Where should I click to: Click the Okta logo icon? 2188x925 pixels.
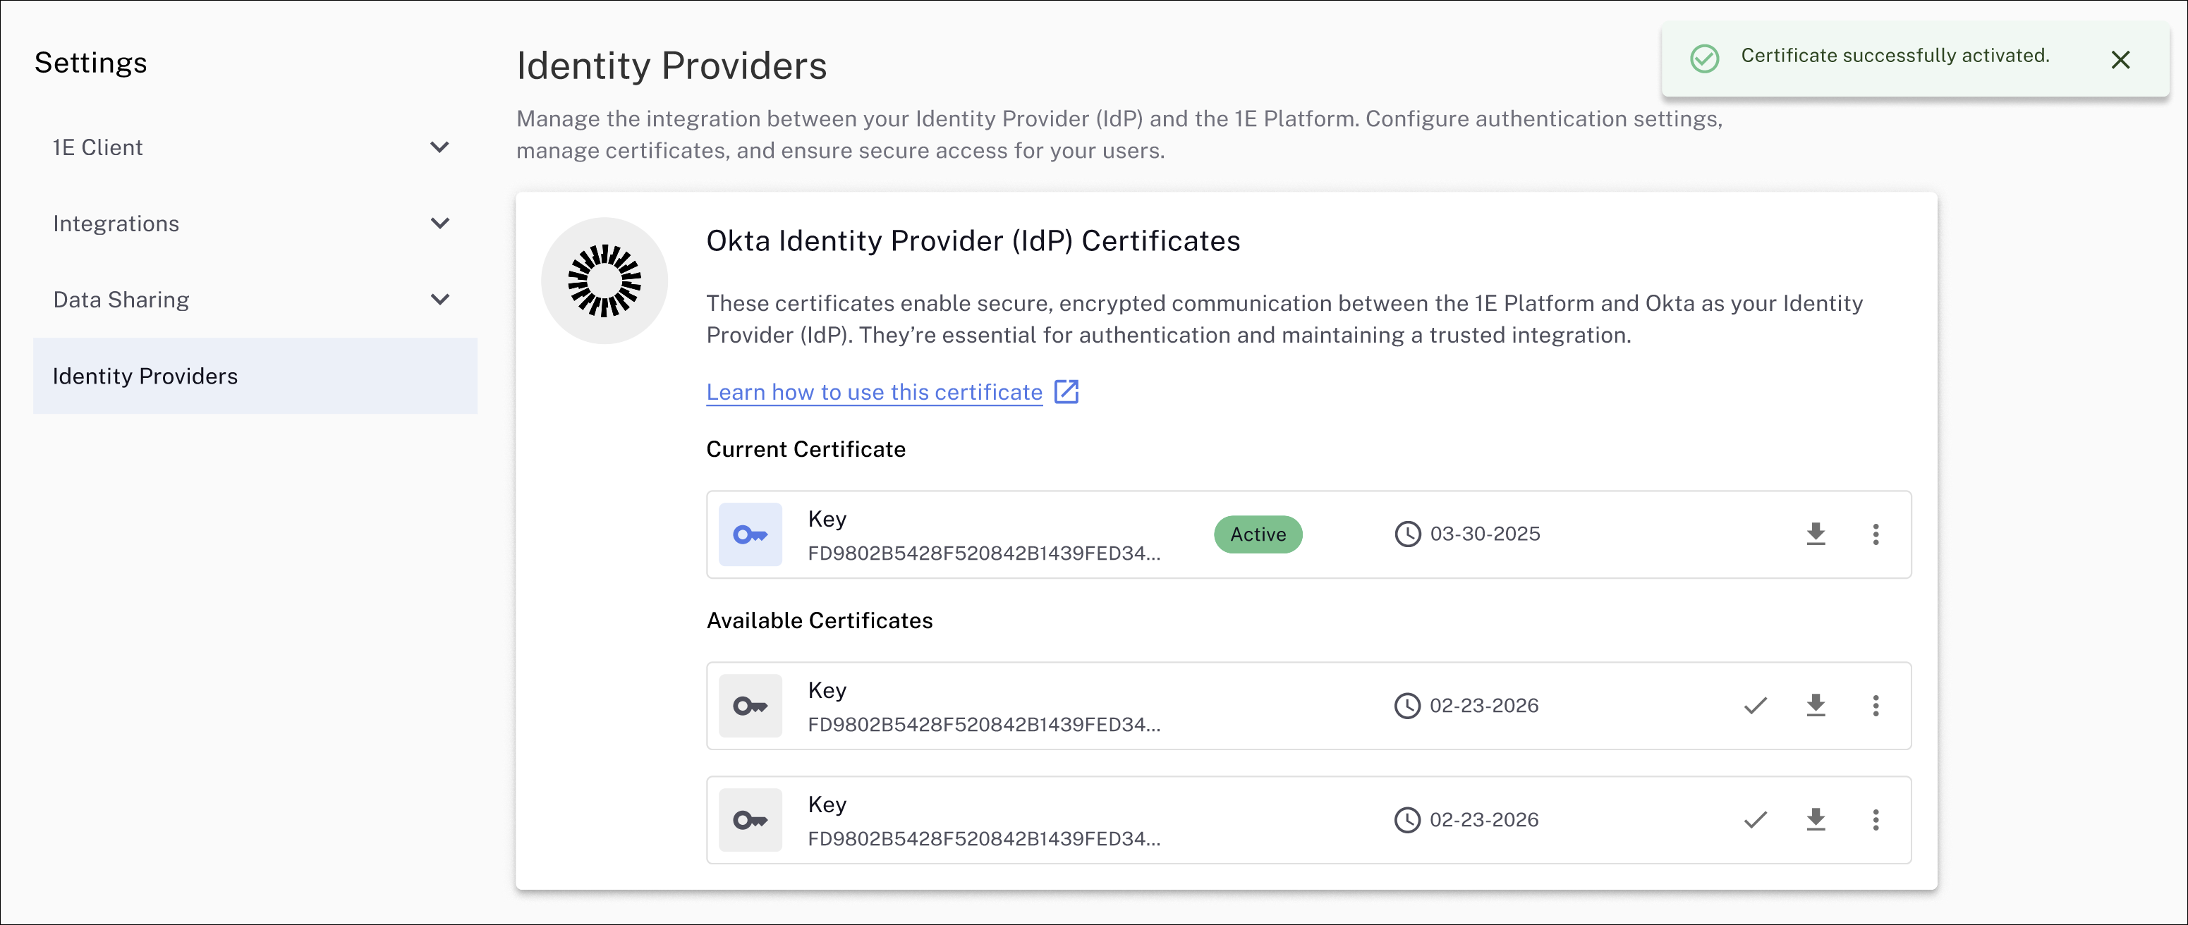604,281
